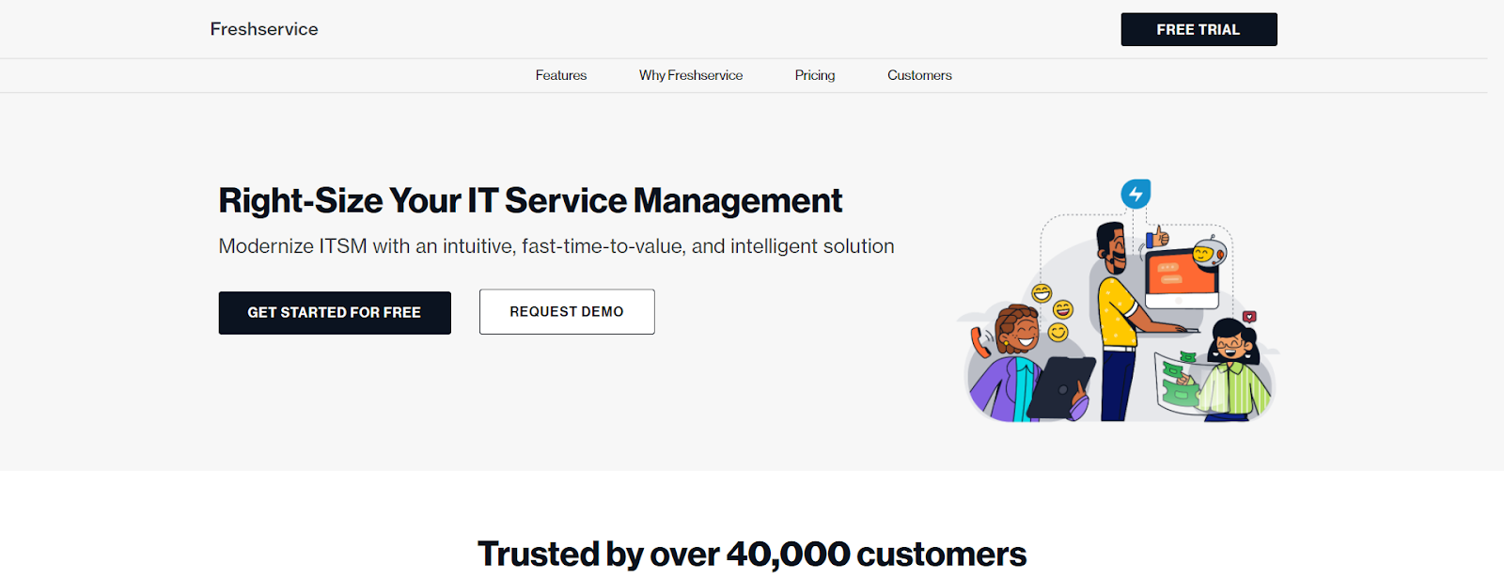Click the topmost laughing emoji
The width and height of the screenshot is (1504, 579).
[1042, 293]
